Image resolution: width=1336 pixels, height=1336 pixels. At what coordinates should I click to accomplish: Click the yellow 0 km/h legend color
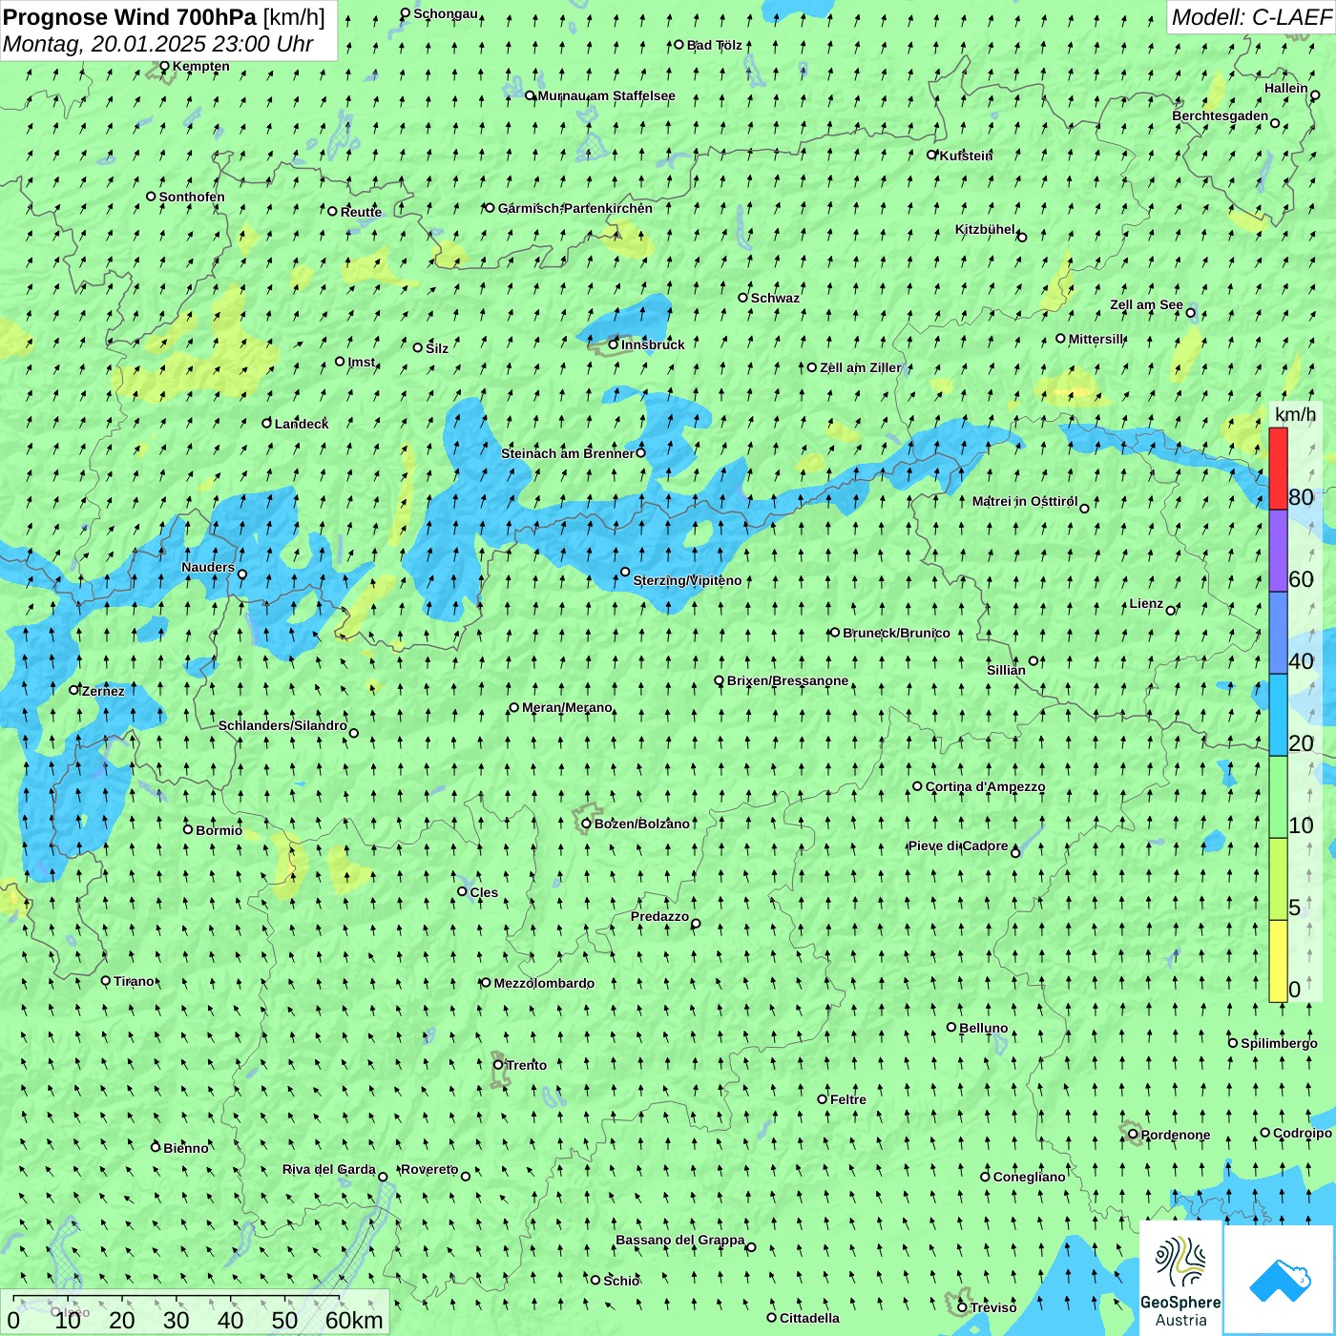click(x=1278, y=961)
